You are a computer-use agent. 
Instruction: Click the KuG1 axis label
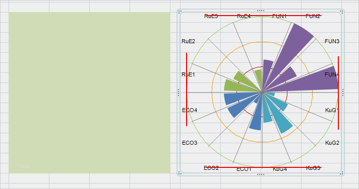[332, 110]
